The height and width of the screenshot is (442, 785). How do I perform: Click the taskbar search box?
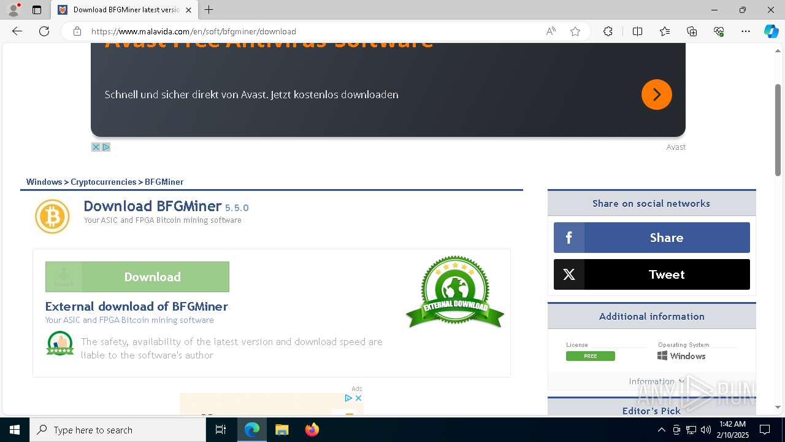118,430
